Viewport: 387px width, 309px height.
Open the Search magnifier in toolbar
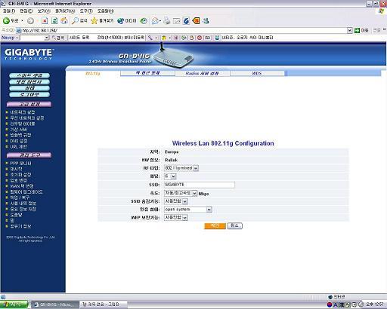click(75, 21)
